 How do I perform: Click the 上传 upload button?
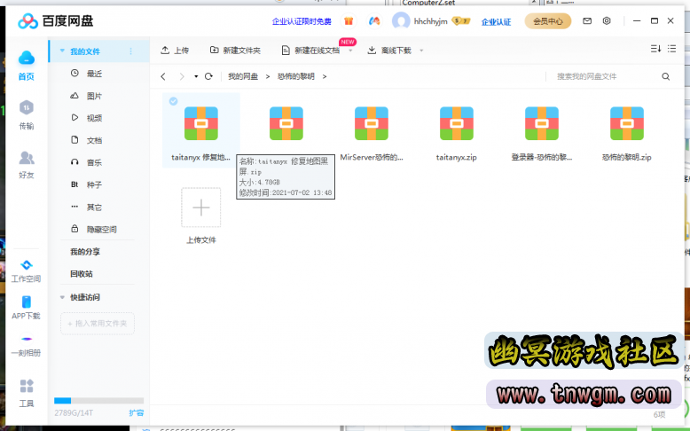[x=175, y=51]
